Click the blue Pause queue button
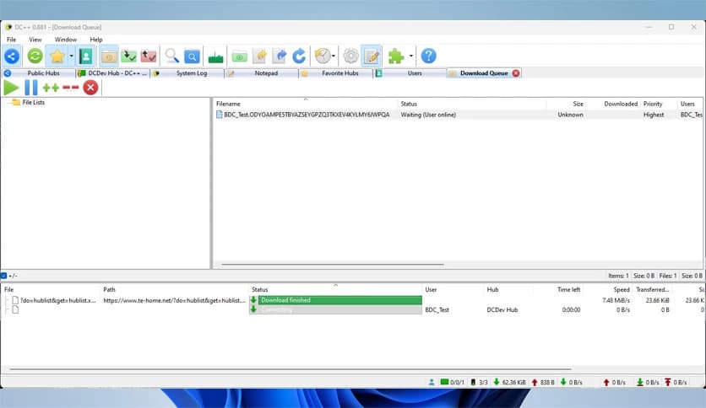This screenshot has height=408, width=706. 31,88
